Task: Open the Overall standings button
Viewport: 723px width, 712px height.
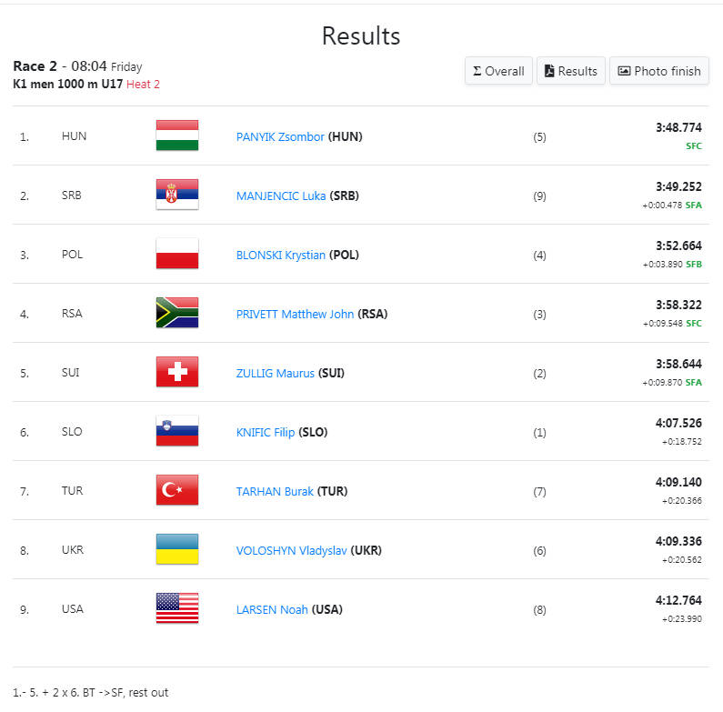Action: pos(498,71)
